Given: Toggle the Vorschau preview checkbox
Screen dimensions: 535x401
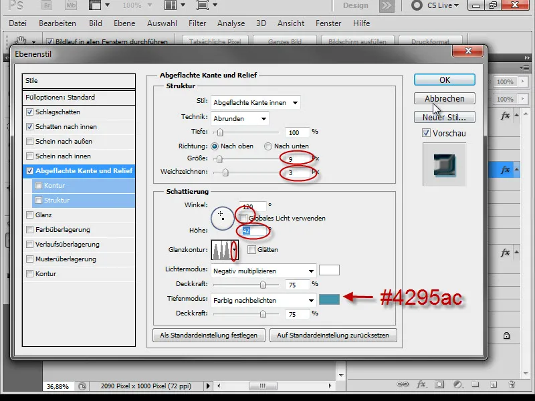Looking at the screenshot, I should coord(426,133).
